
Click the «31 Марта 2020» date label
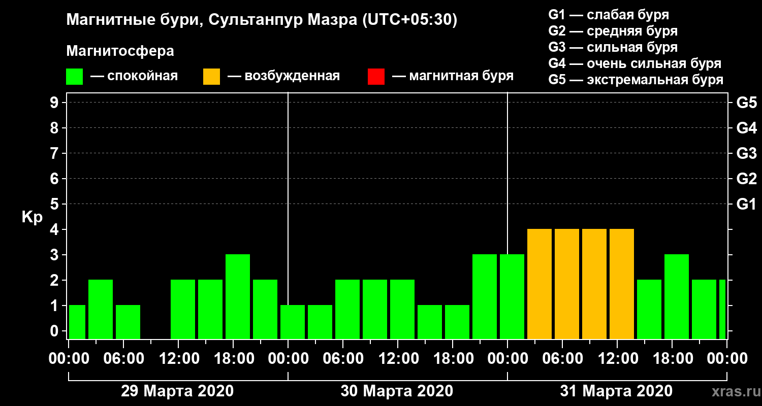[616, 391]
